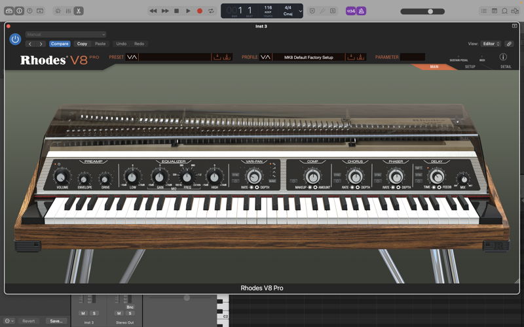Open the PROFILE browser VA icon
Screen dimensions: 524x327
[266, 57]
